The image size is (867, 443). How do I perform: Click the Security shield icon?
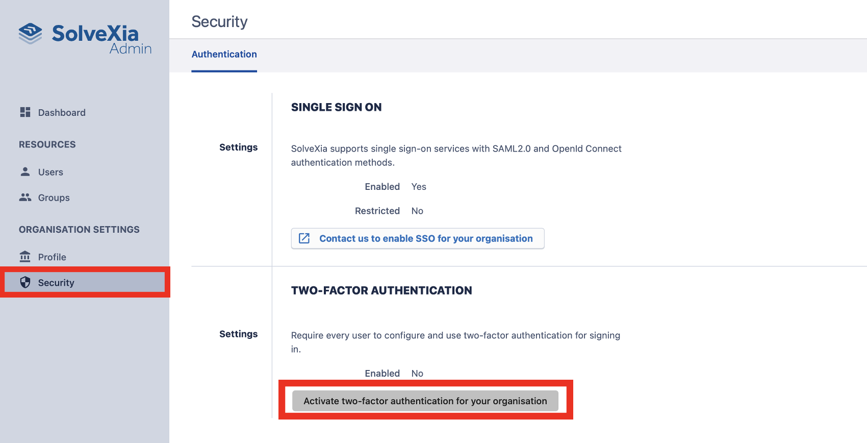(x=25, y=282)
